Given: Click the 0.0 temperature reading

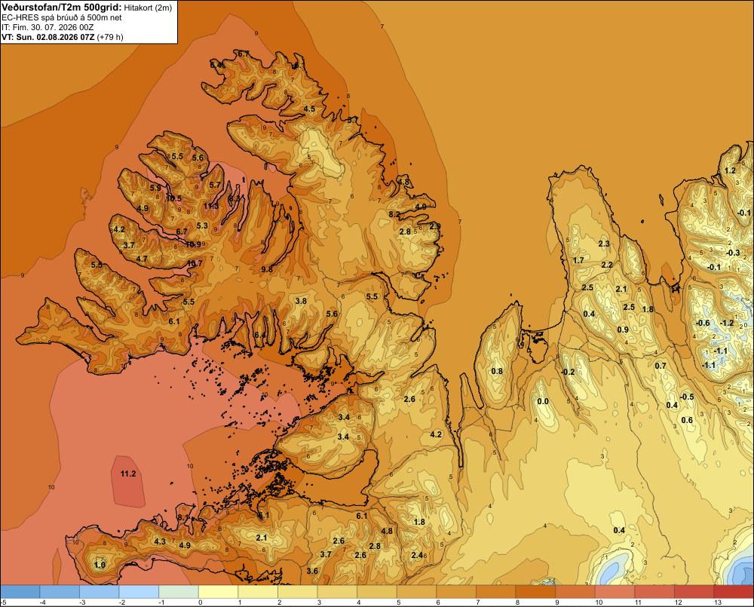Looking at the screenshot, I should [x=542, y=402].
